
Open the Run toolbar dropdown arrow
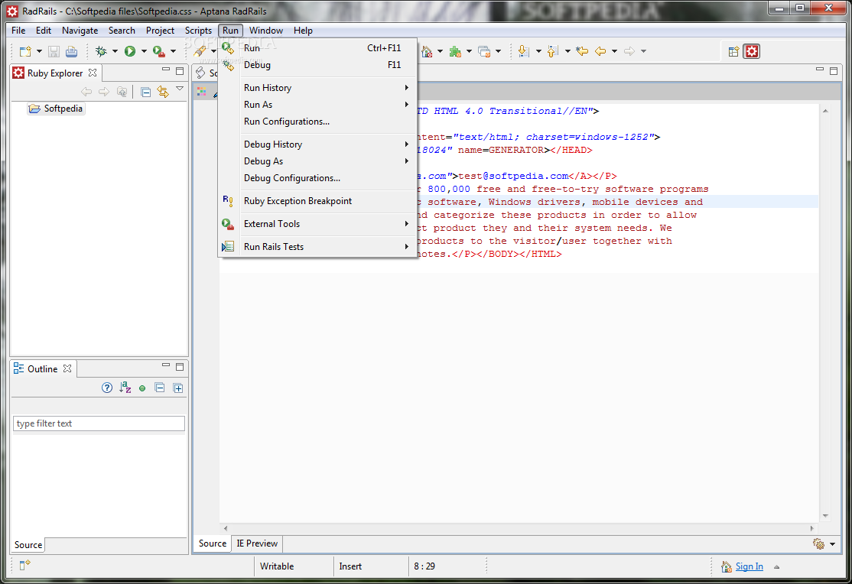[x=144, y=52]
